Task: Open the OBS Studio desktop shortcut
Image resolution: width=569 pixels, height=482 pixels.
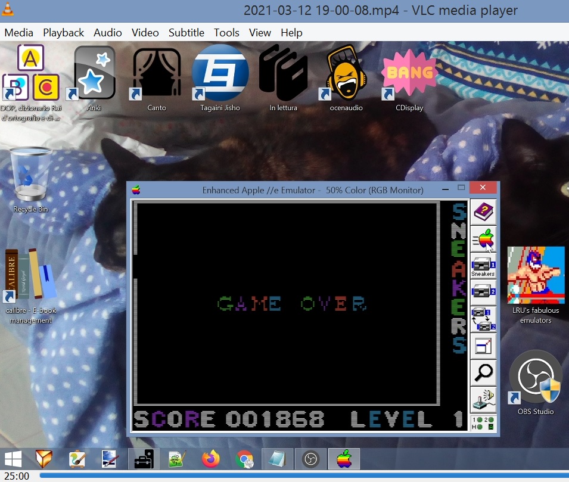Action: tap(535, 381)
